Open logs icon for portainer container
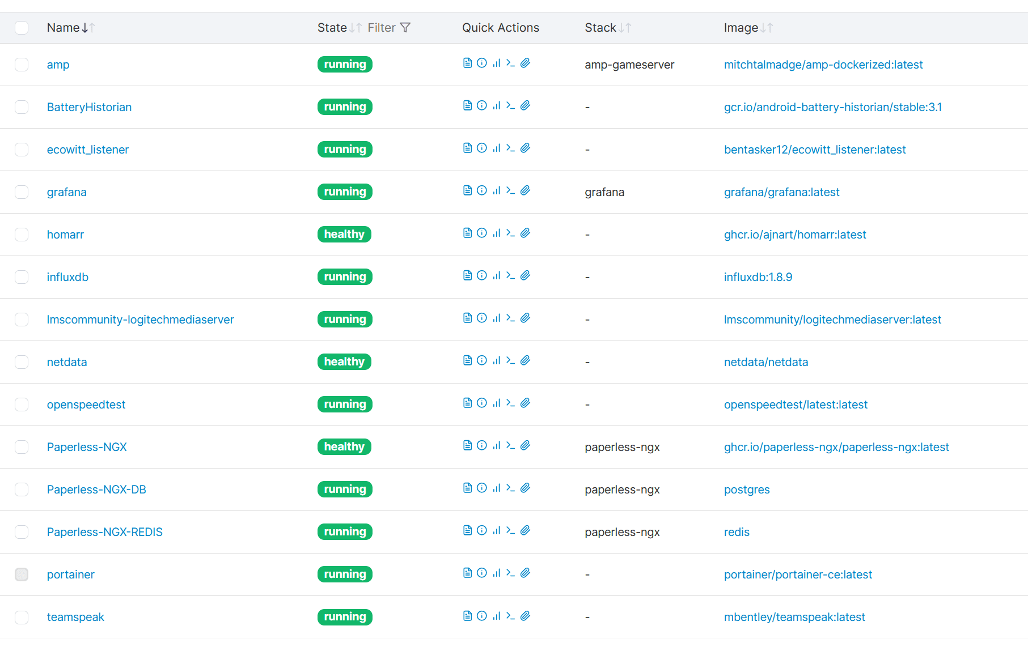This screenshot has height=647, width=1028. [467, 573]
